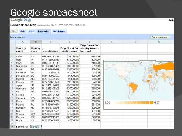Select column C header

coord(51,42)
